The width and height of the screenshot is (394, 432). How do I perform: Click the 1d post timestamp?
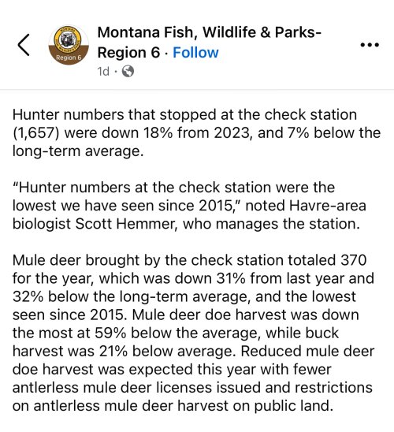(103, 72)
